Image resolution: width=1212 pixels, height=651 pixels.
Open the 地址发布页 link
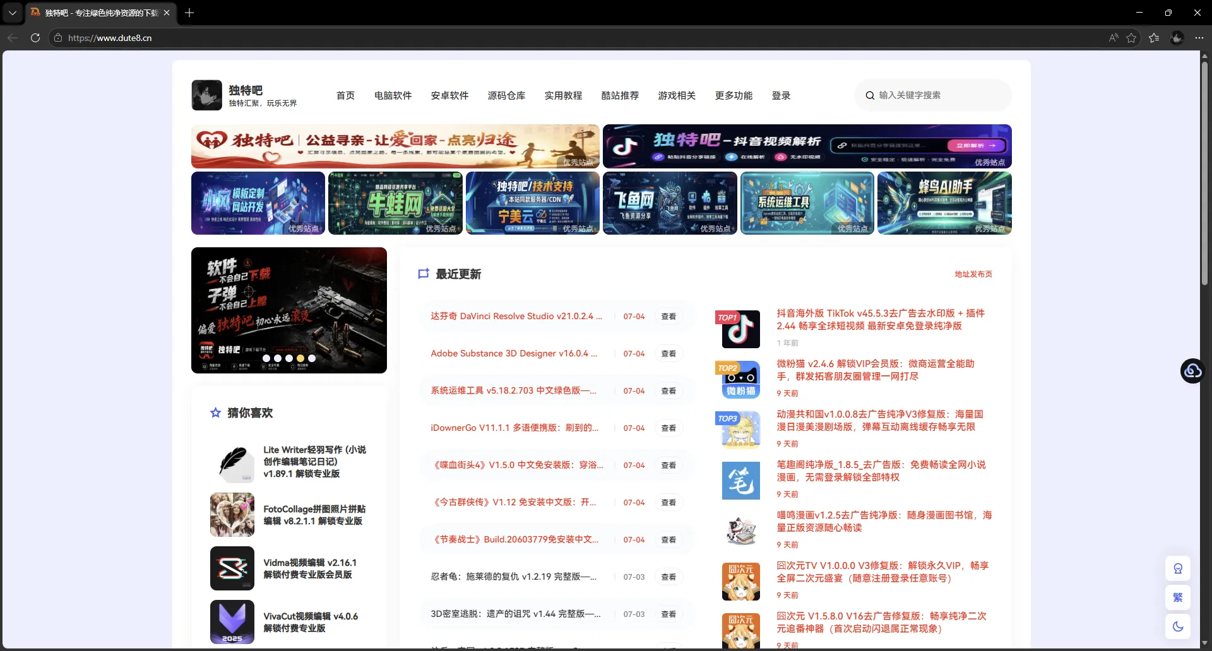coord(973,274)
